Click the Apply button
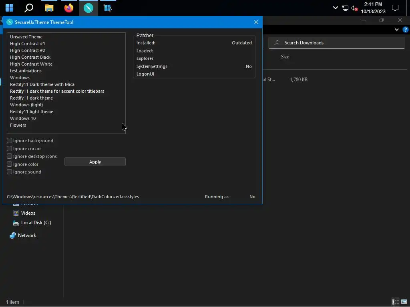This screenshot has width=410, height=307. tap(95, 162)
